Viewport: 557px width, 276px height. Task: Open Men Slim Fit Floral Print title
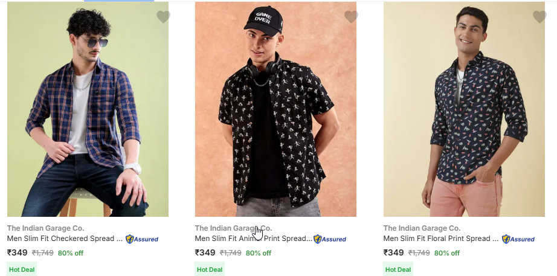tap(441, 239)
